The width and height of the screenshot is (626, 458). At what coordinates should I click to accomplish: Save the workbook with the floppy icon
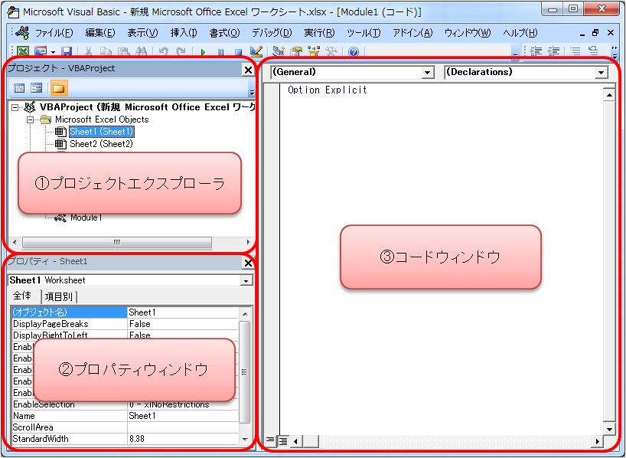(x=67, y=52)
